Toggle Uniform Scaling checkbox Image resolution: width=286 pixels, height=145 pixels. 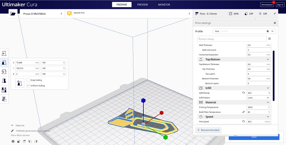(x=28, y=85)
